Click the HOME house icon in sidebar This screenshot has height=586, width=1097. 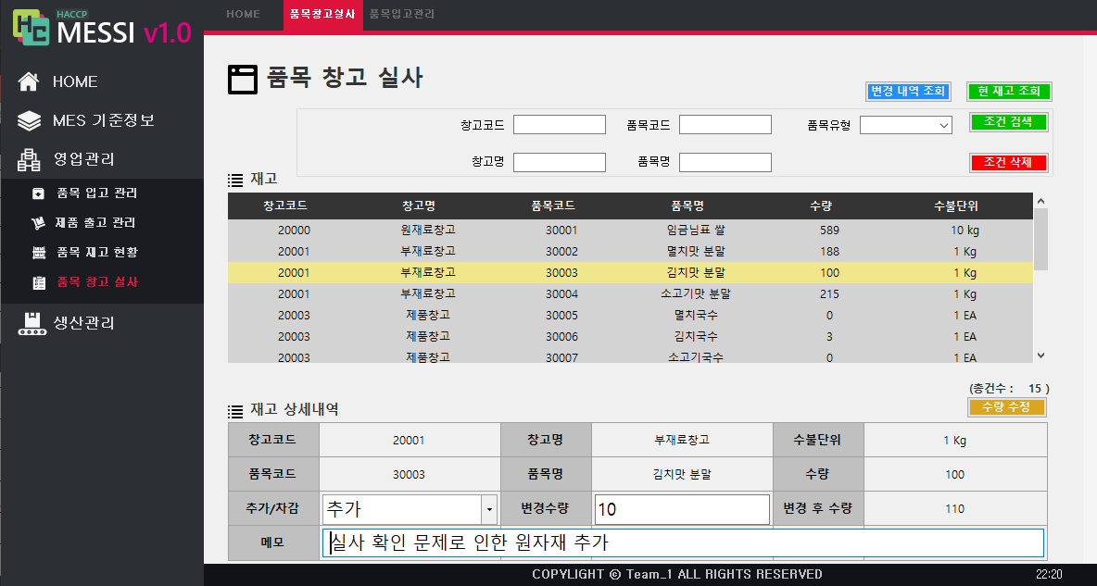[26, 81]
